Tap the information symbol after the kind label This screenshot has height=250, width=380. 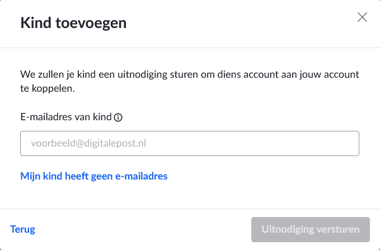118,117
